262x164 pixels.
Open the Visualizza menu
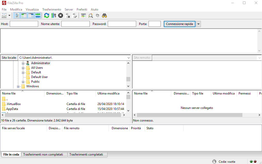pos(32,10)
